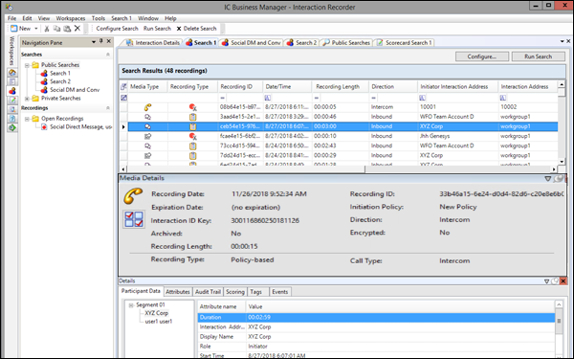
Task: Close the Details pane with red X
Action: [563, 280]
